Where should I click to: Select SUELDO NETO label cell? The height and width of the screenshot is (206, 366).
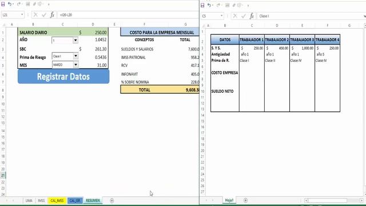[225, 92]
